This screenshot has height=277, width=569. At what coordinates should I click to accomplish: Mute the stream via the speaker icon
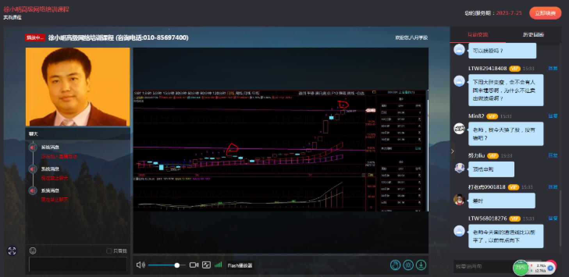pyautogui.click(x=140, y=265)
